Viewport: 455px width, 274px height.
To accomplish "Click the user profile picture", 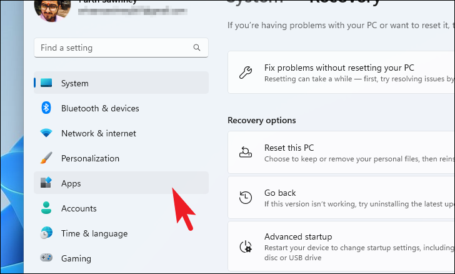I will click(x=52, y=10).
